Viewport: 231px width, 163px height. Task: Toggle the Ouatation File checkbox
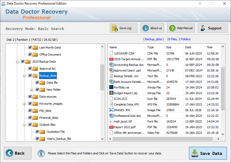[x=37, y=132]
